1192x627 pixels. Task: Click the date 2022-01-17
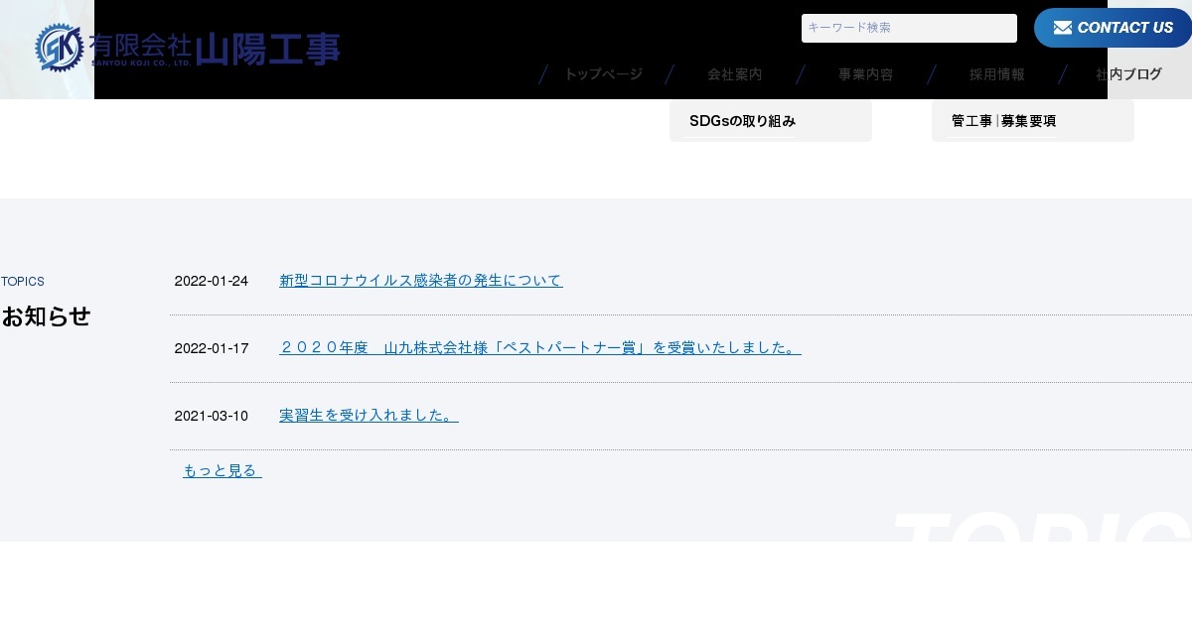[x=212, y=348]
